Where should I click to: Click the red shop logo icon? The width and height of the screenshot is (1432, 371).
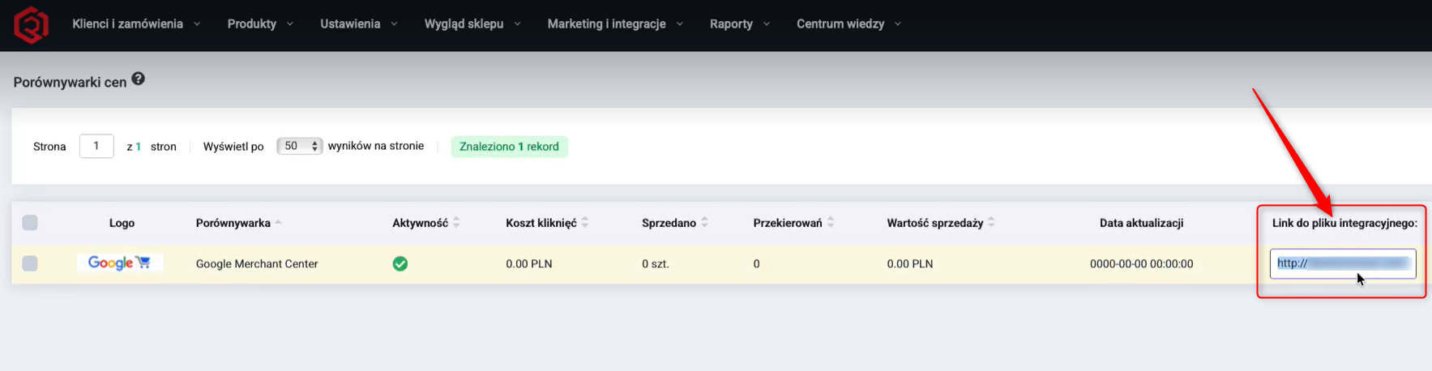coord(31,24)
